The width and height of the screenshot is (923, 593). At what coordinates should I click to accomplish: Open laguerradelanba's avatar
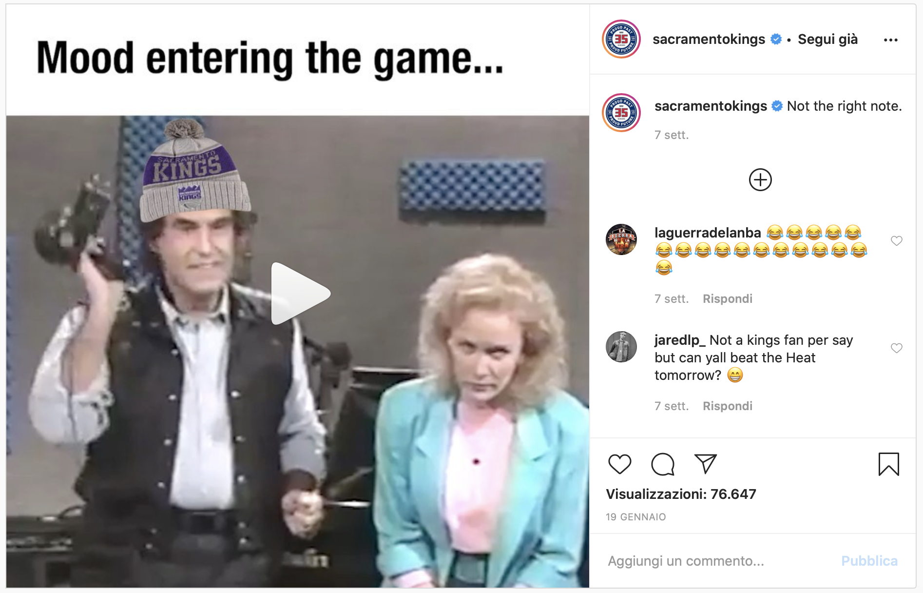click(x=621, y=239)
